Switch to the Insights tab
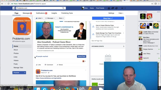This screenshot has width=161, height=90. pos(54,13)
